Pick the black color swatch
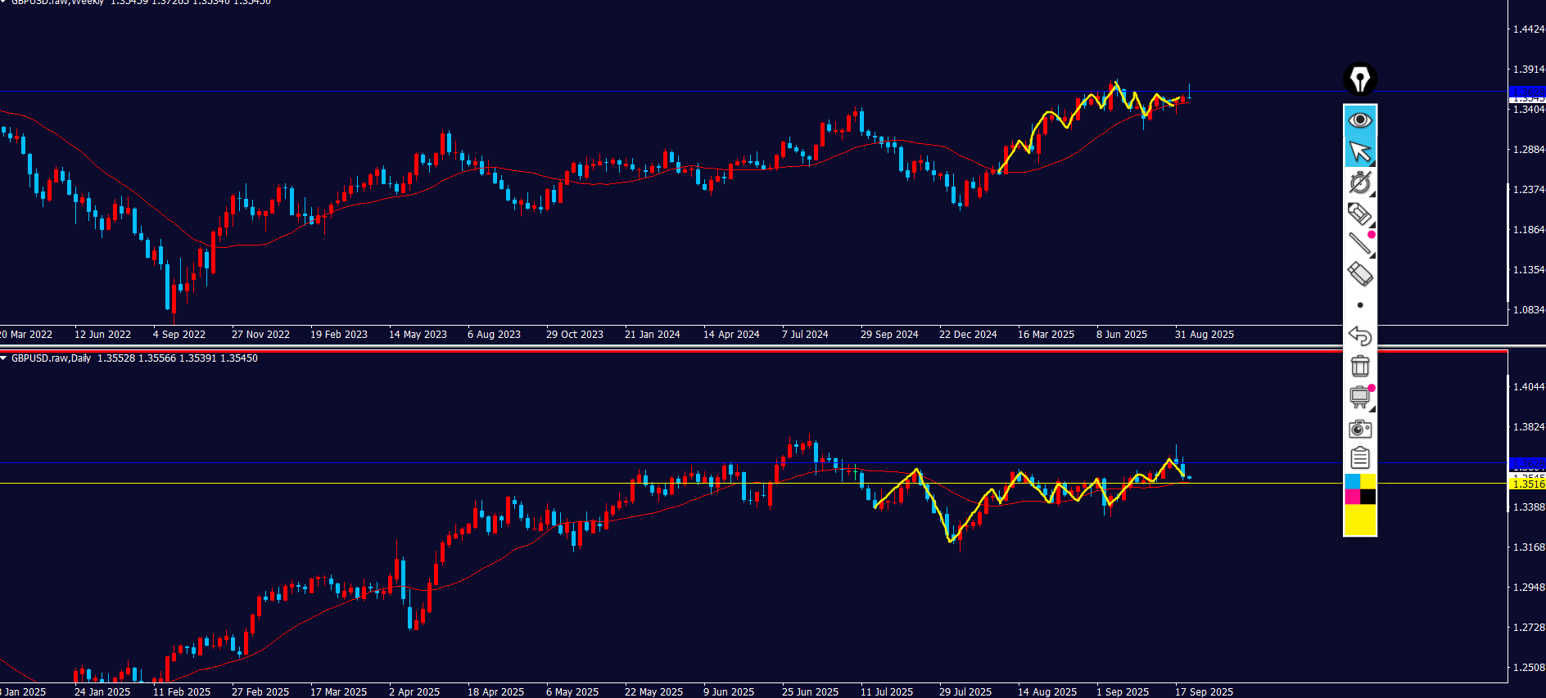Screen dimensions: 1546x698 (1367, 497)
